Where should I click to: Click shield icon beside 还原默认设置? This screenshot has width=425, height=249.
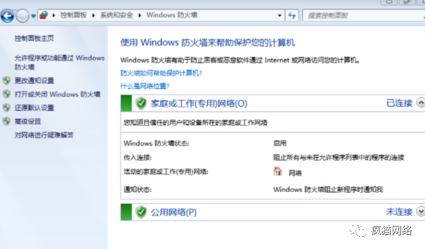click(x=7, y=107)
